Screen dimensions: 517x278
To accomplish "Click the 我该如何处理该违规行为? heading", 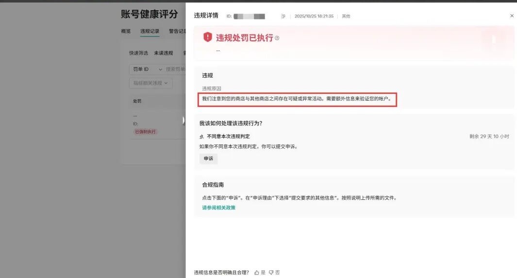I will [231, 123].
